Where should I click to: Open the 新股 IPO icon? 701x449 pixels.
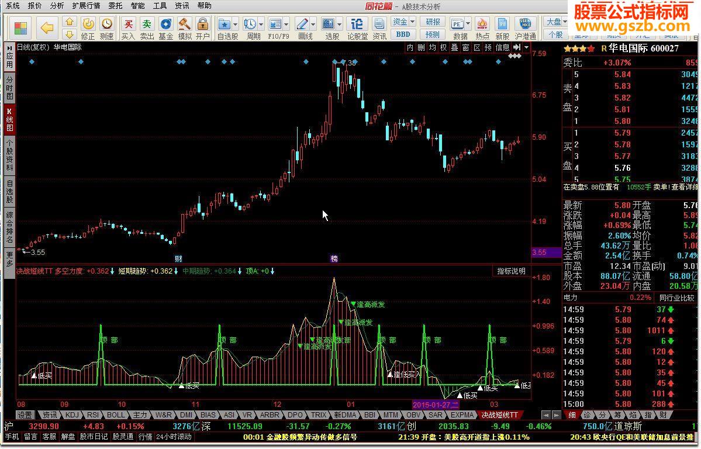[x=502, y=24]
